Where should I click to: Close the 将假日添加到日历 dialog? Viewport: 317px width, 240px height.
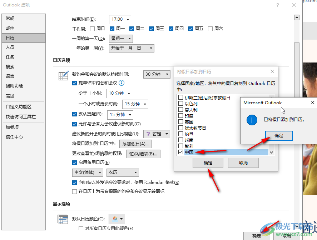[272, 71]
